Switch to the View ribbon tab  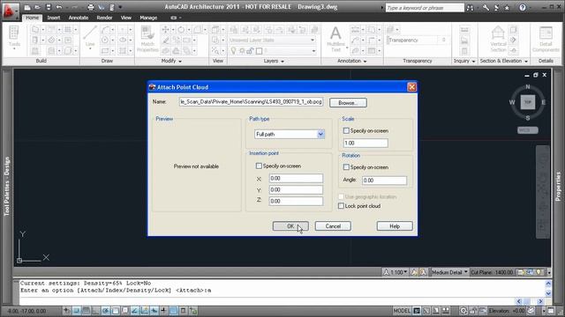pos(126,18)
